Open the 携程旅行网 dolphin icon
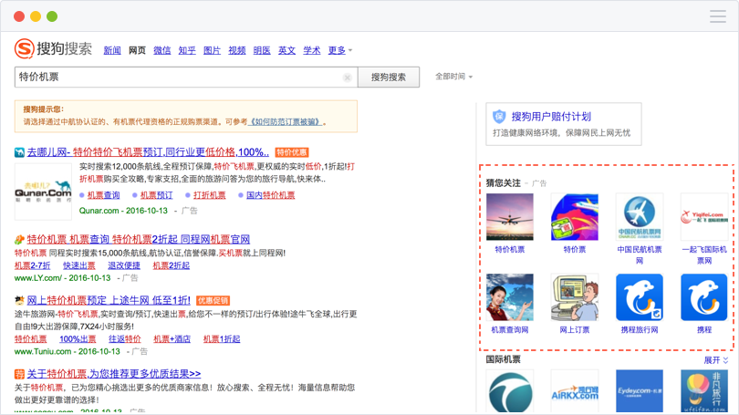739x415 pixels. (639, 297)
